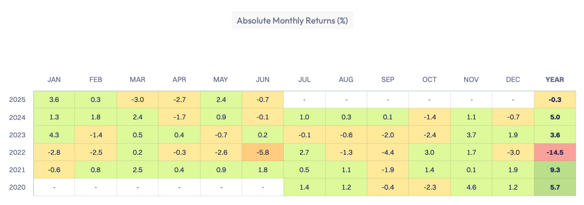Select the JAN column header

click(54, 79)
